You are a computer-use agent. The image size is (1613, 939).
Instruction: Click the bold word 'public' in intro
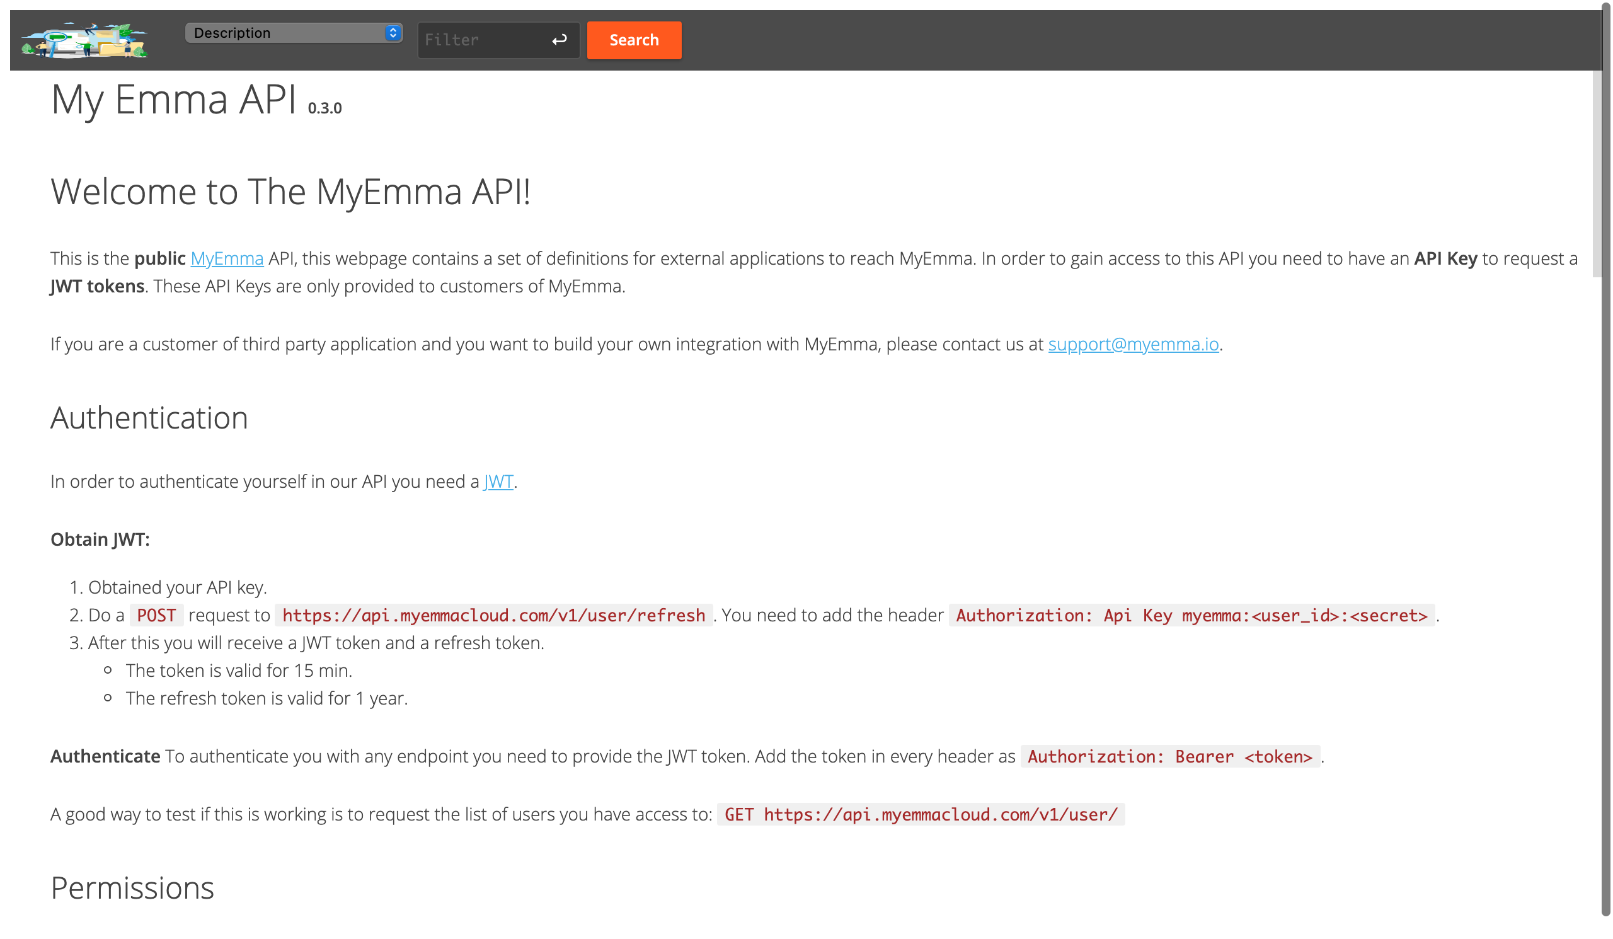159,258
